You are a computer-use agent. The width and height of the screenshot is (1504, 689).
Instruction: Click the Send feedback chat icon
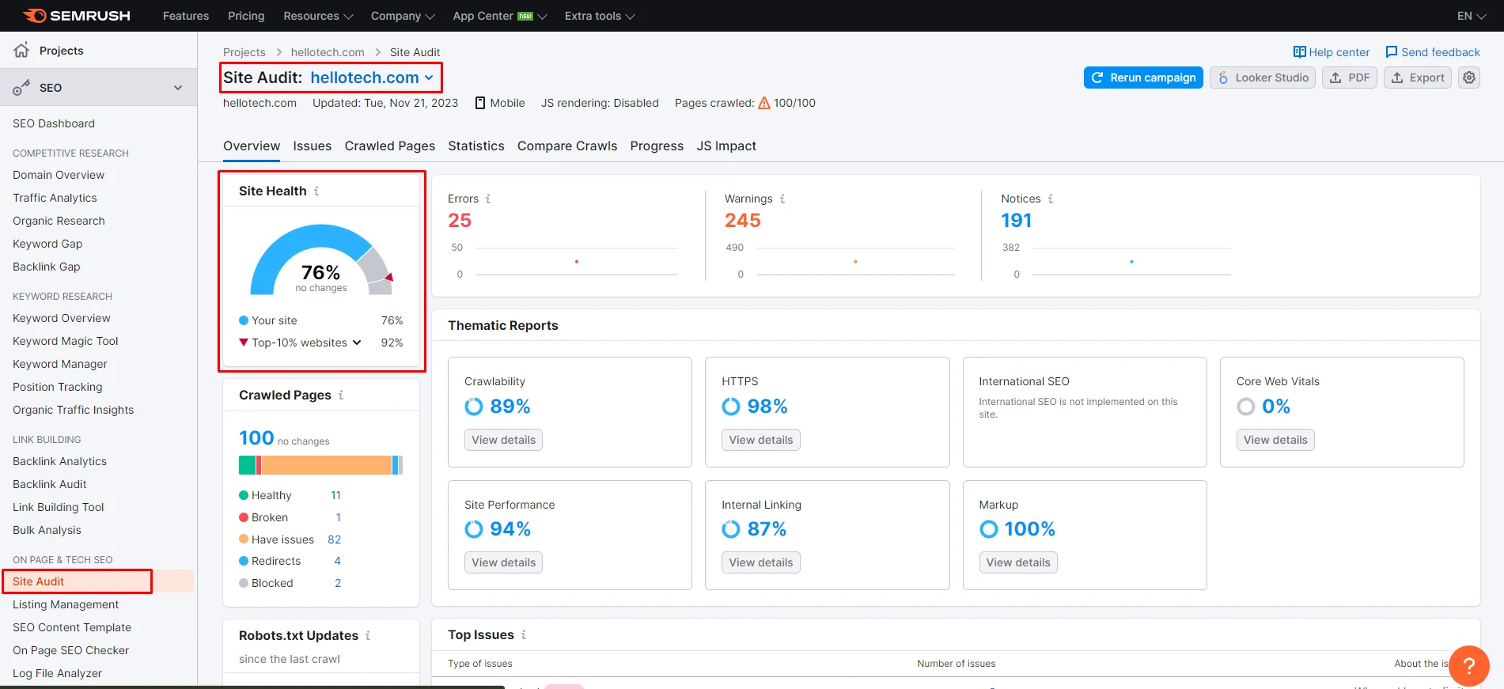click(1392, 52)
